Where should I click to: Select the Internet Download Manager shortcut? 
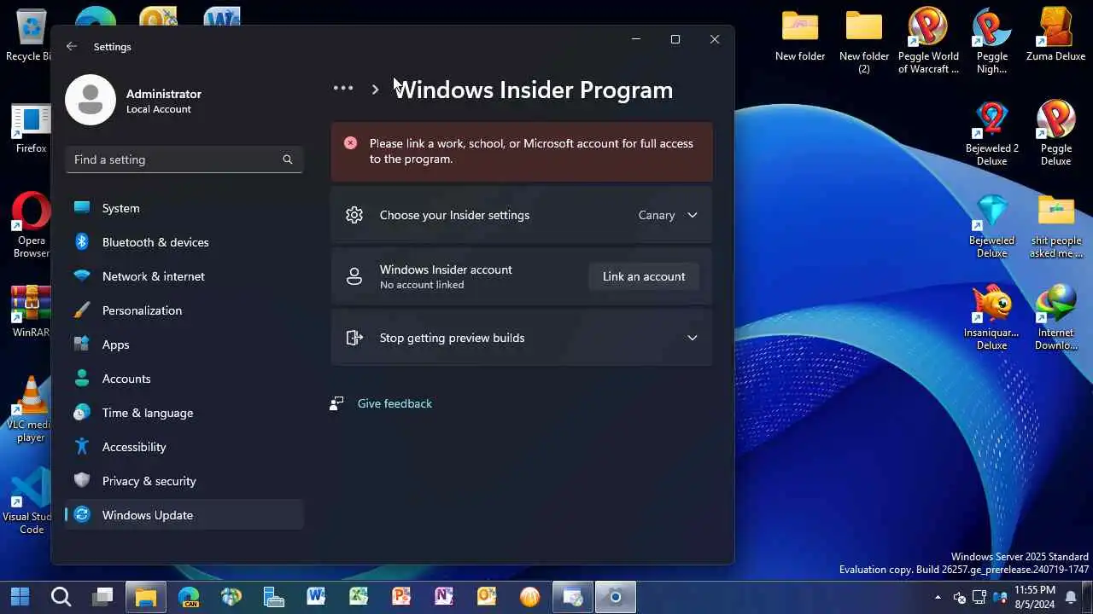pos(1056,317)
